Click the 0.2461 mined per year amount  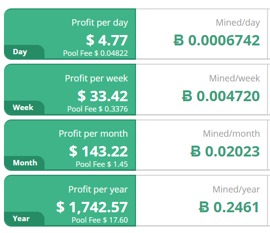coord(236,207)
